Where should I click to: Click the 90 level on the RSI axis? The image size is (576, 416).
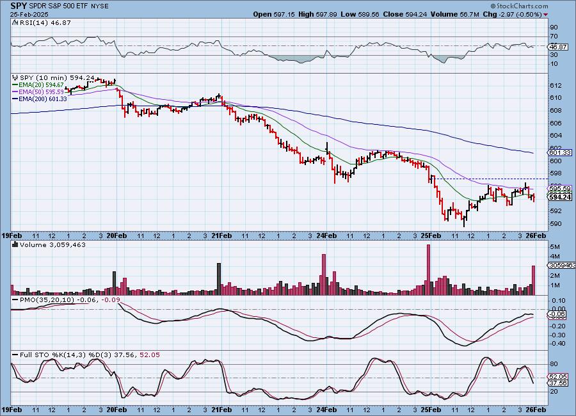(554, 27)
